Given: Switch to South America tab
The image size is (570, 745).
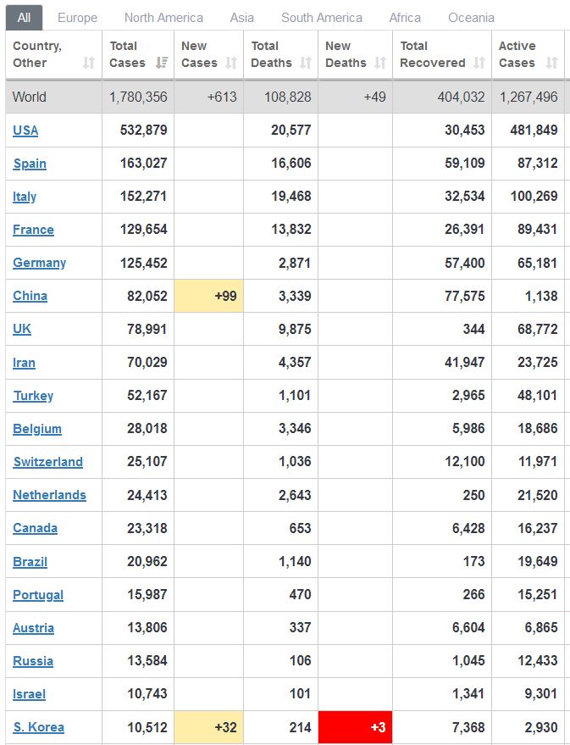Looking at the screenshot, I should 322,17.
